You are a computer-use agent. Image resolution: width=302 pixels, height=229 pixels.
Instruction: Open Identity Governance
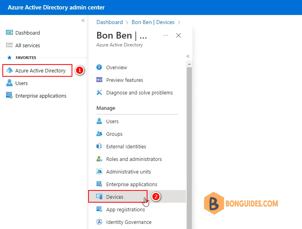pos(129,222)
